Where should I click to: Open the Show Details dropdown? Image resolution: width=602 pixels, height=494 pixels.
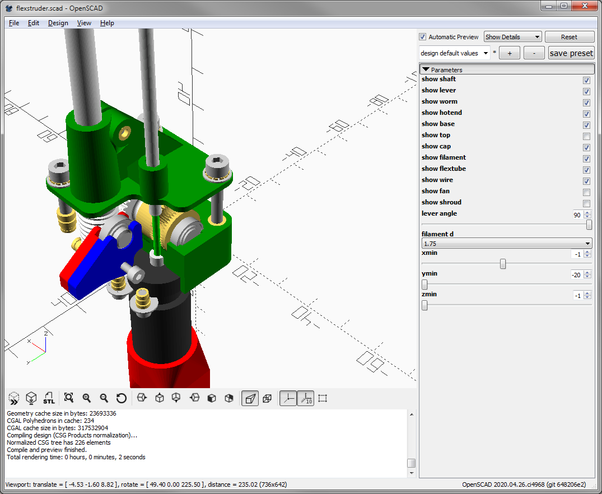pyautogui.click(x=512, y=37)
